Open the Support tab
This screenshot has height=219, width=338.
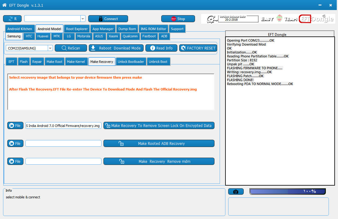point(177,29)
